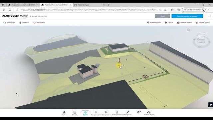Expand the section tool dropdown arrow

click(x=140, y=112)
